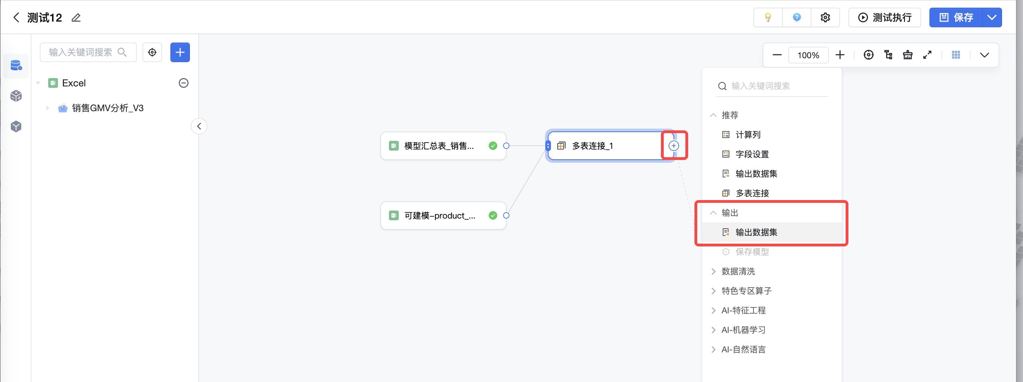The height and width of the screenshot is (382, 1023).
Task: Open the gear settings icon
Action: tap(825, 17)
